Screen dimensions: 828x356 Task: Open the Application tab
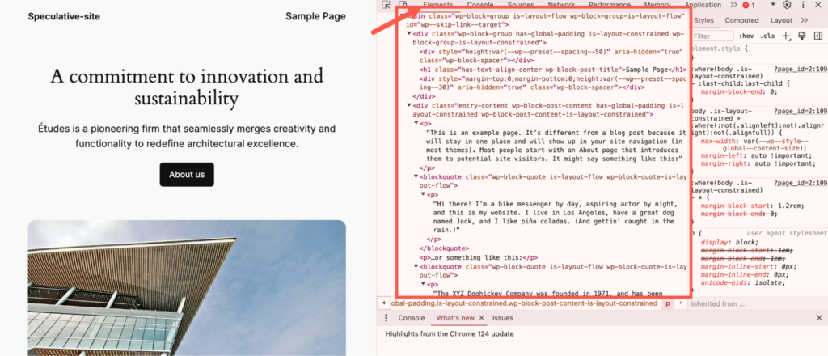(x=703, y=5)
